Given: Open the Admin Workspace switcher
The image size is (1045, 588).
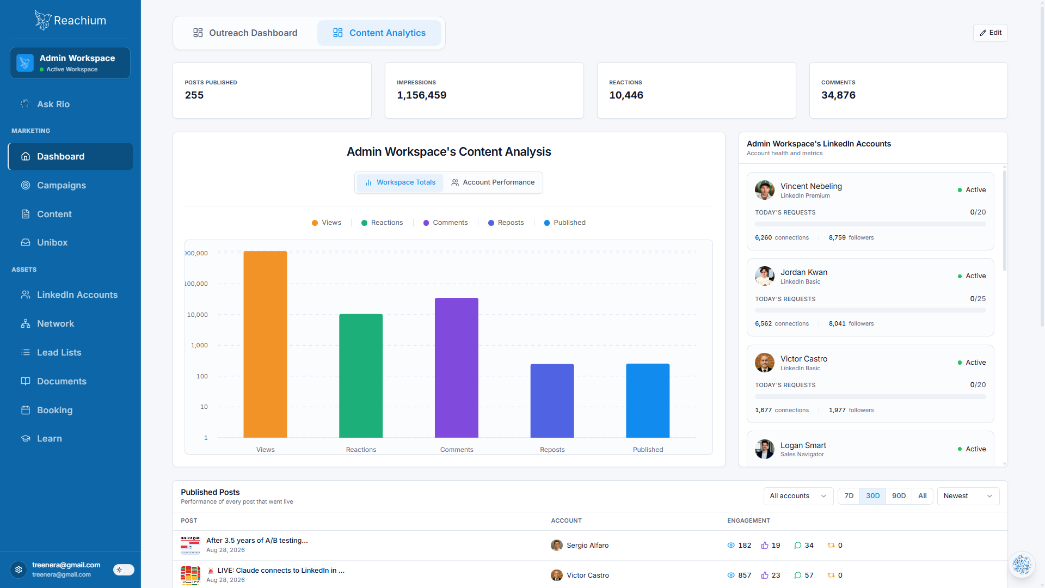Looking at the screenshot, I should [70, 63].
